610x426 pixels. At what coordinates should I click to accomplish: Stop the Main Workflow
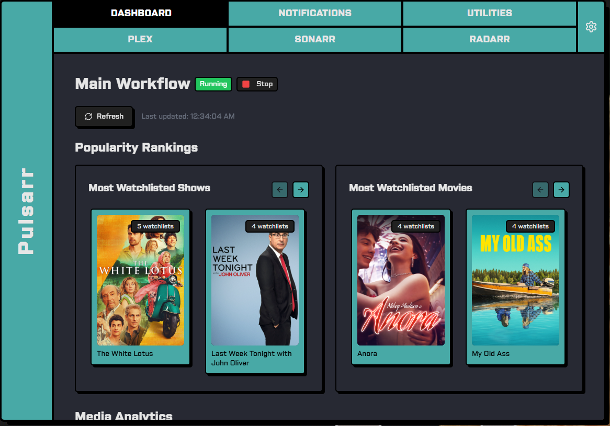pos(257,84)
